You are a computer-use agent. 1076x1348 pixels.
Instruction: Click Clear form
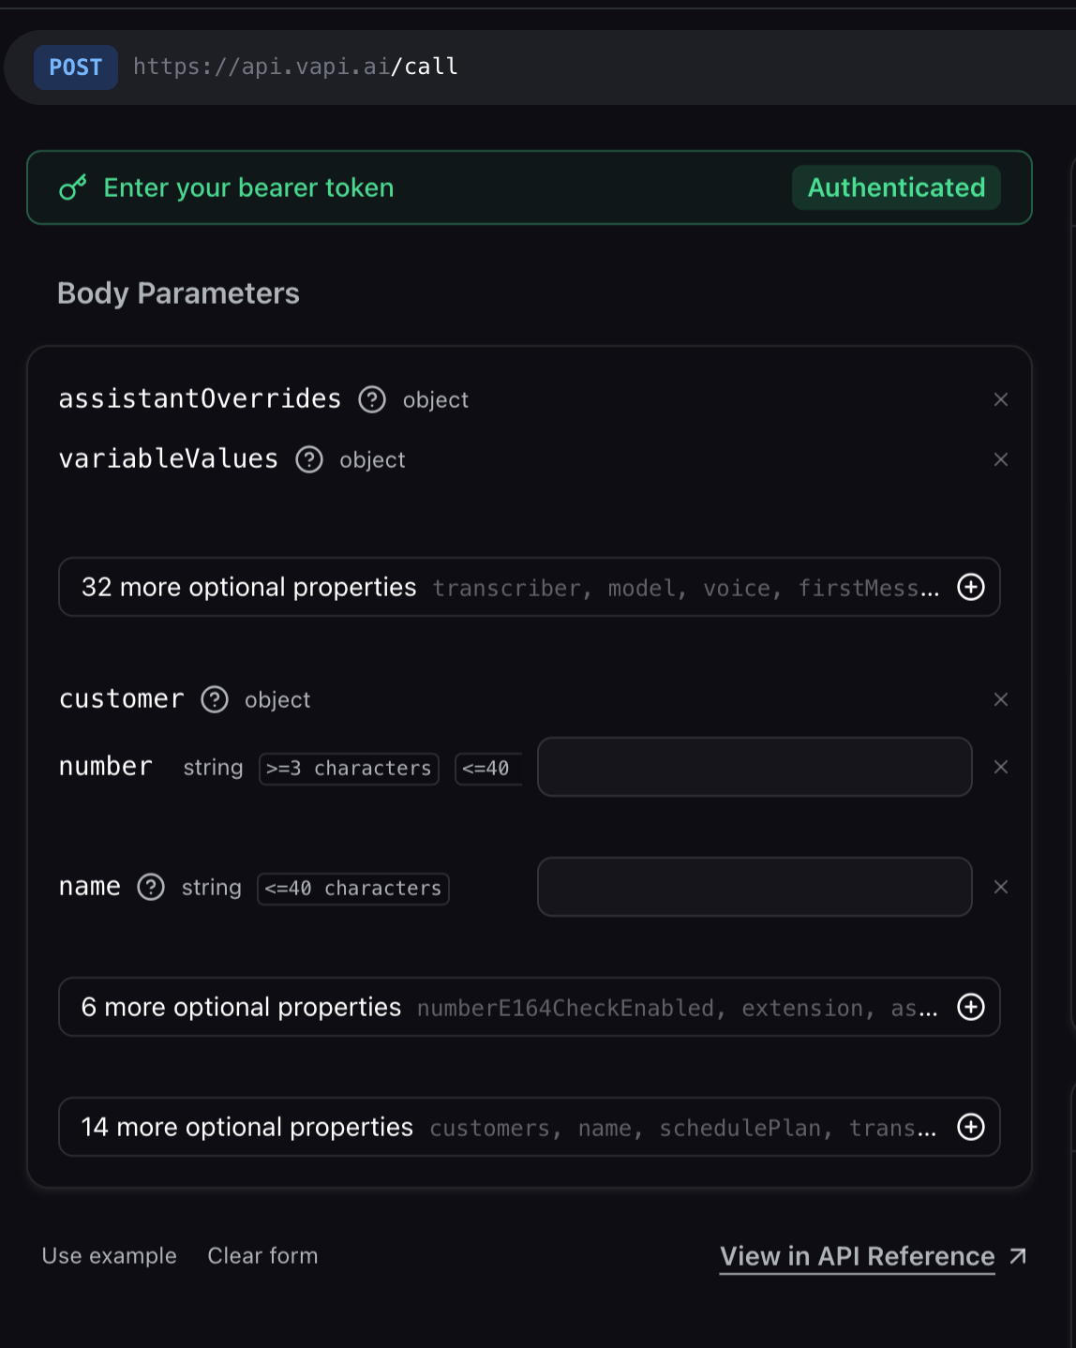coord(262,1256)
